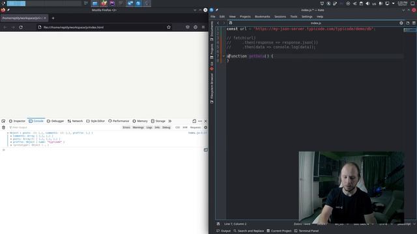
Task: Open the Sessions menu in Kate
Action: click(280, 16)
